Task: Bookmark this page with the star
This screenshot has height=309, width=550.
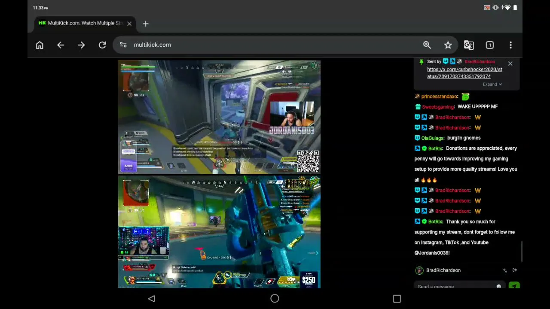Action: [448, 45]
